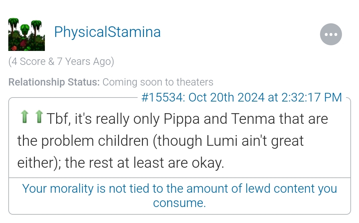359x223 pixels.
Task: Click the word 'either);' in the post
Action: pyautogui.click(x=39, y=163)
